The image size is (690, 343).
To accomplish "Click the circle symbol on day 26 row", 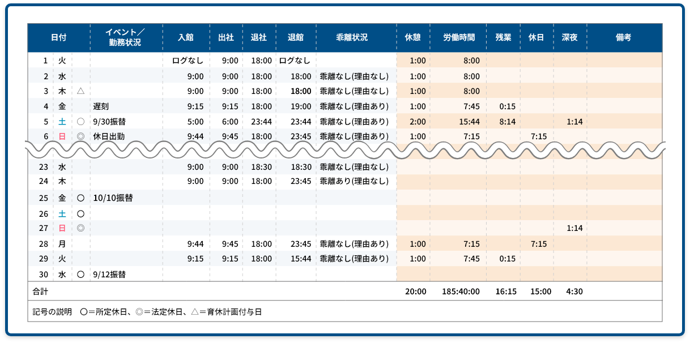I will [80, 214].
